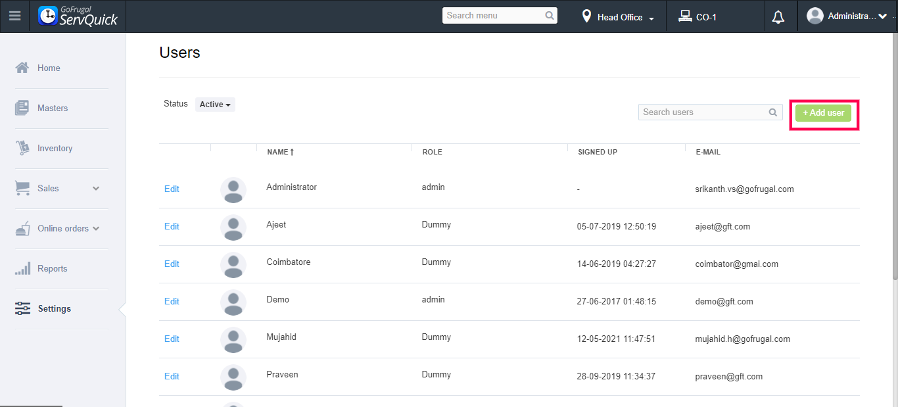Open the Active status filter dropdown
Viewport: 898px width, 407px height.
point(215,105)
